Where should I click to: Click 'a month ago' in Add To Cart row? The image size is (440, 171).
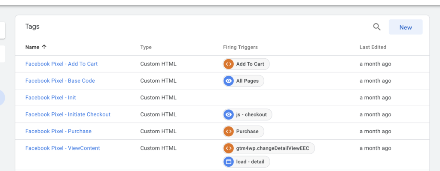point(375,64)
